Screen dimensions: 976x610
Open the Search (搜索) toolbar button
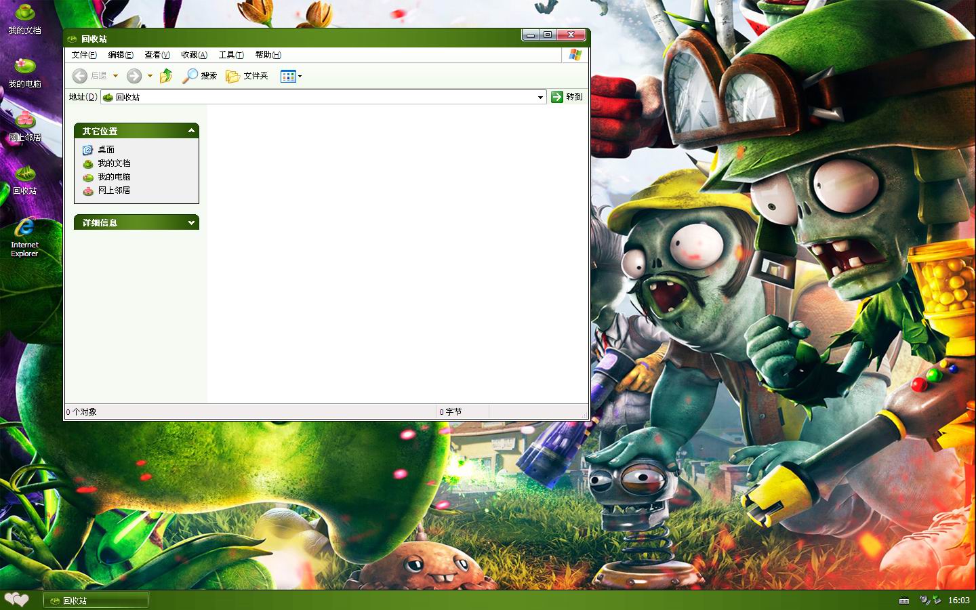click(x=199, y=76)
